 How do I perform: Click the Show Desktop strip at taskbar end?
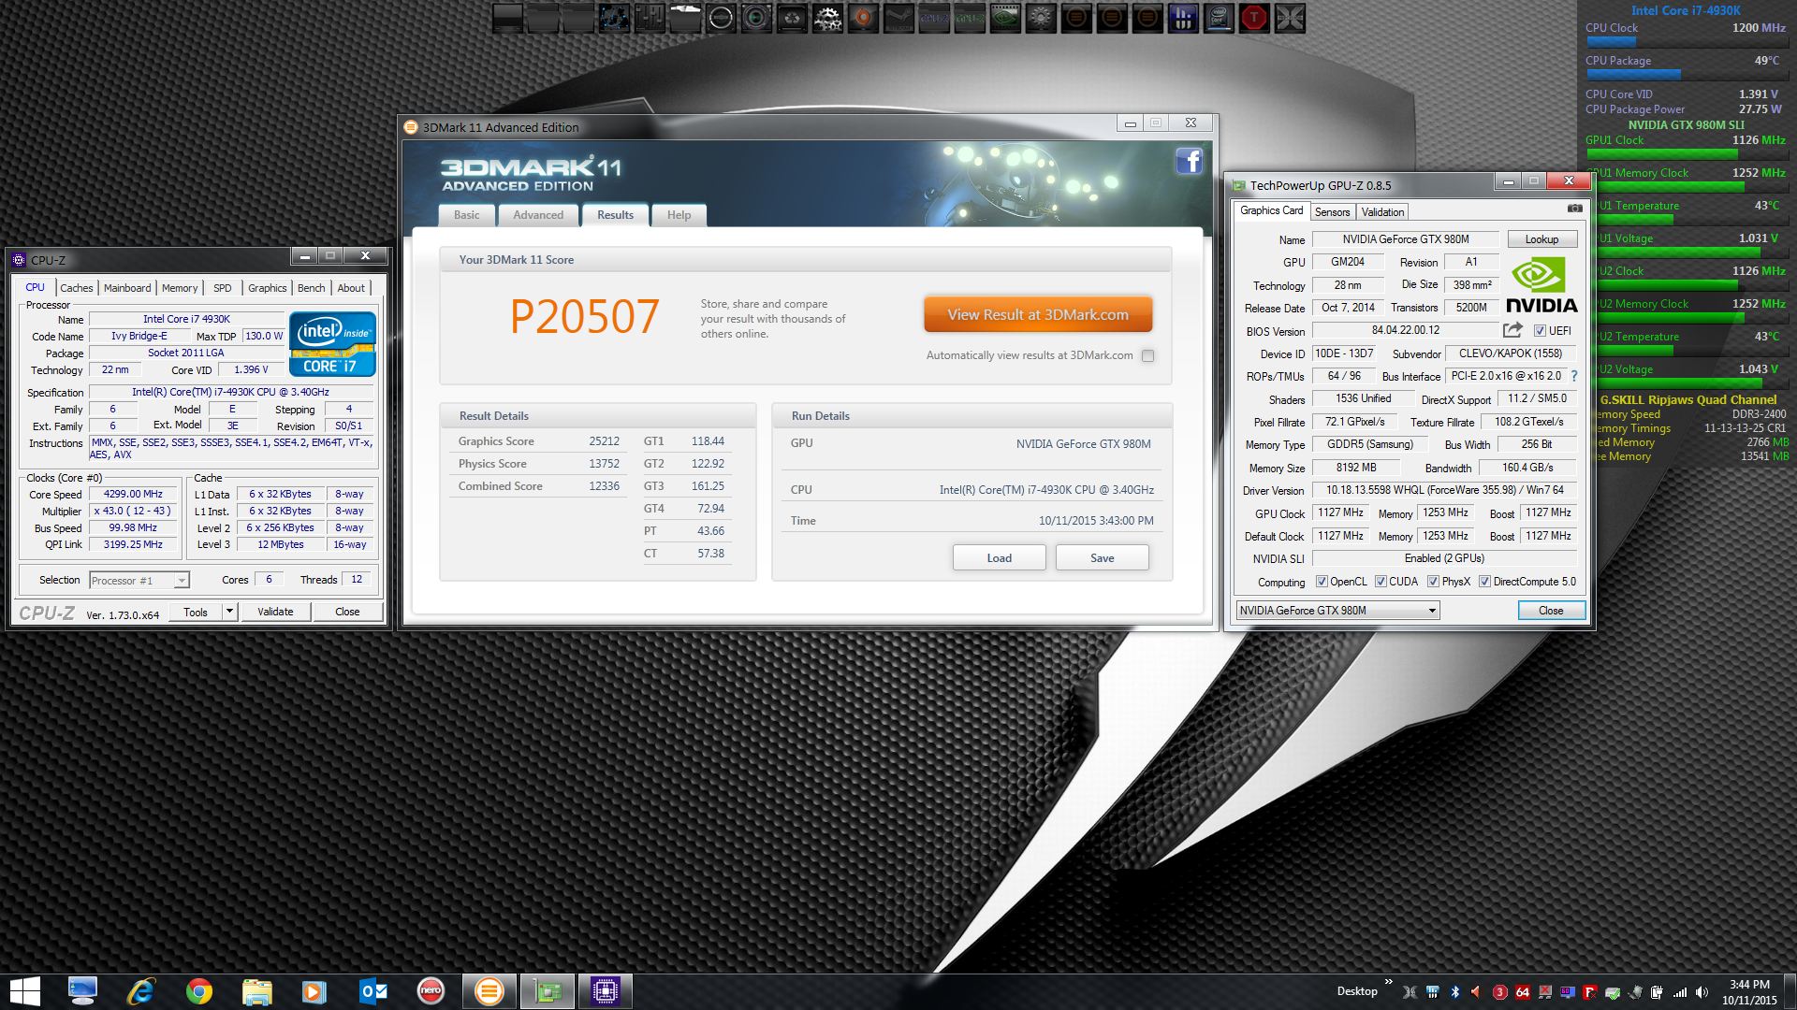(x=1791, y=991)
